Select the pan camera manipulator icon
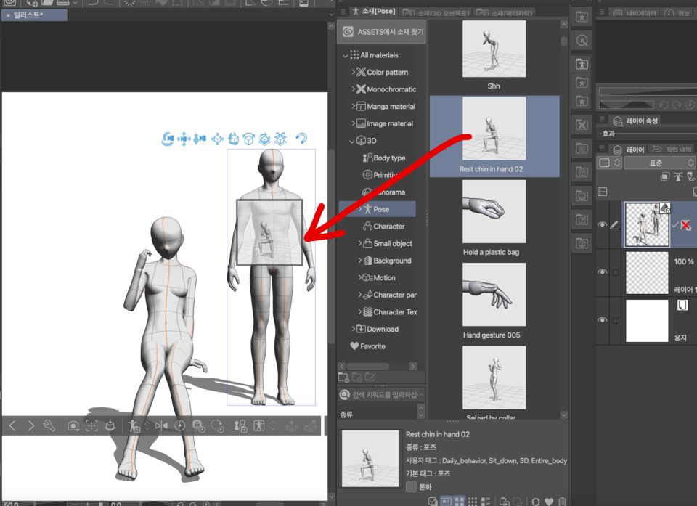The width and height of the screenshot is (697, 506). pos(184,139)
